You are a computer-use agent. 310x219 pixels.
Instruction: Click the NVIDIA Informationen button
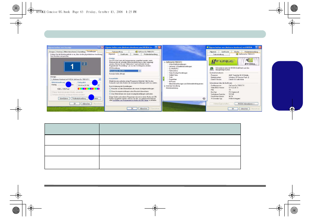(x=246, y=104)
